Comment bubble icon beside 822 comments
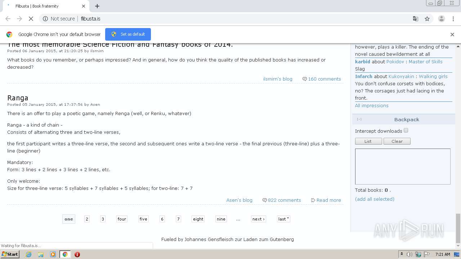 point(264,200)
